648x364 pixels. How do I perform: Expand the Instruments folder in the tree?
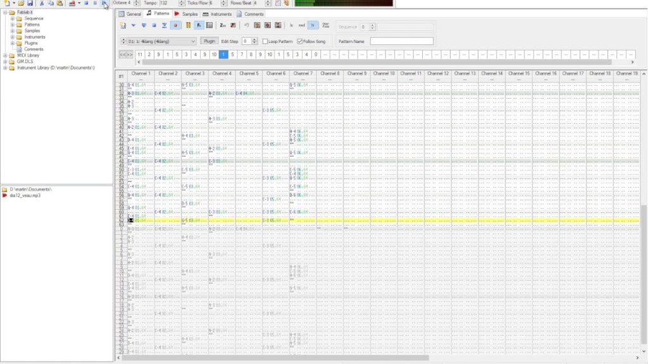(14, 36)
